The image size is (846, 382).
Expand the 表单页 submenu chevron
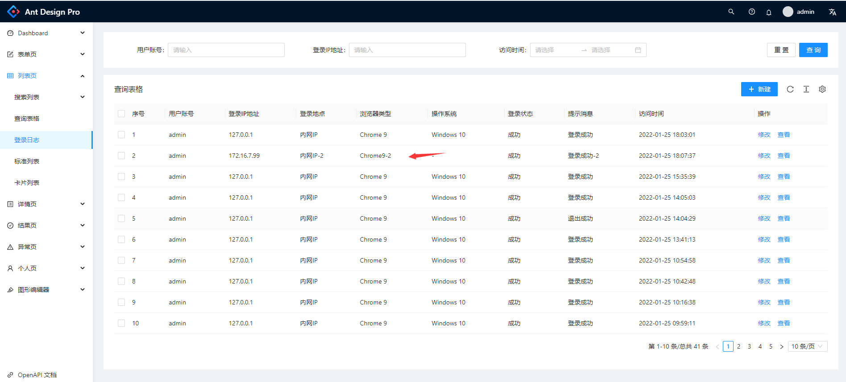tap(83, 54)
